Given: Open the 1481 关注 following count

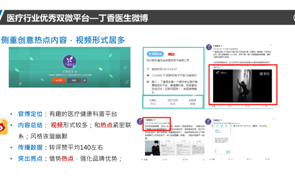Looking at the screenshot, I should tap(153, 102).
